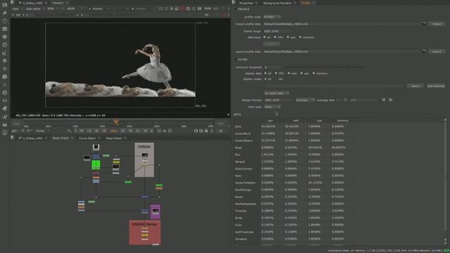Switch to the Properties tab
The image size is (450, 253).
(x=246, y=3)
